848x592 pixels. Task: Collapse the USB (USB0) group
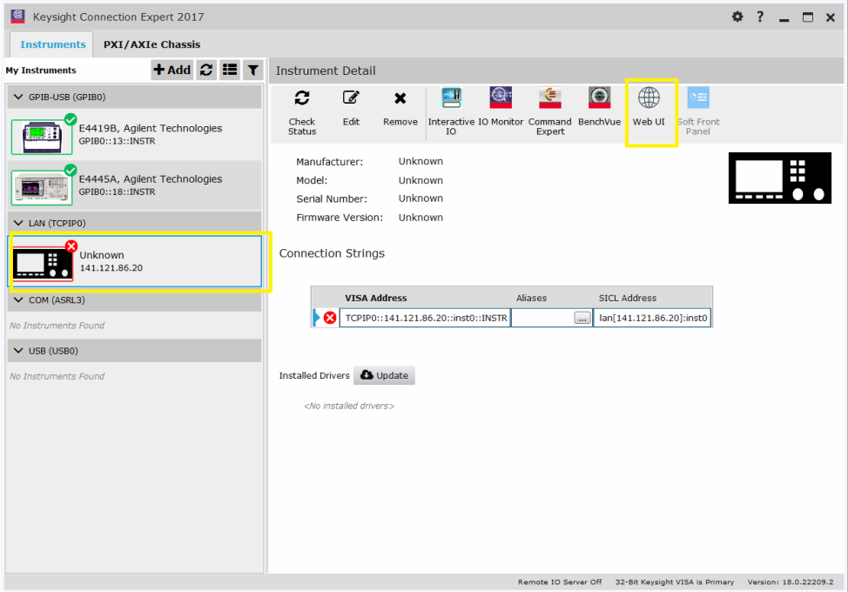tap(18, 351)
